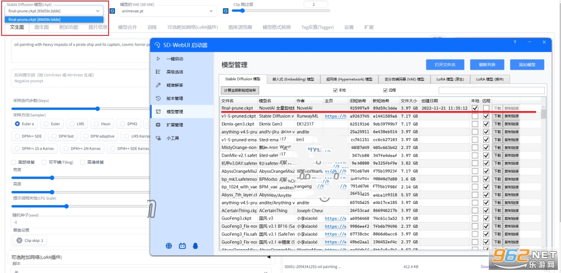Click the 扩展管理 icon in sidebar

[158, 125]
